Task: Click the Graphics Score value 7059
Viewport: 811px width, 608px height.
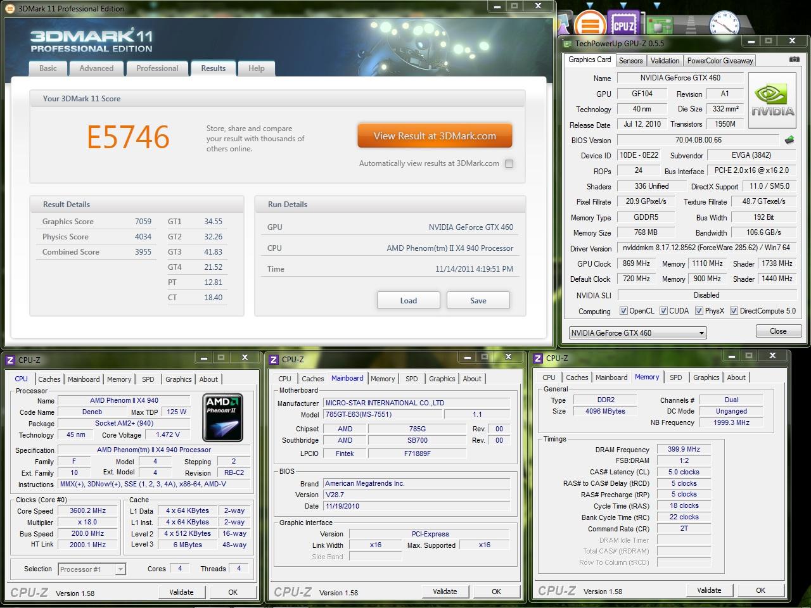Action: [x=143, y=222]
